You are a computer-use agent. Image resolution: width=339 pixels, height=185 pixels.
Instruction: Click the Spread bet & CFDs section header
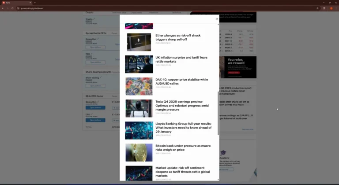(x=96, y=33)
